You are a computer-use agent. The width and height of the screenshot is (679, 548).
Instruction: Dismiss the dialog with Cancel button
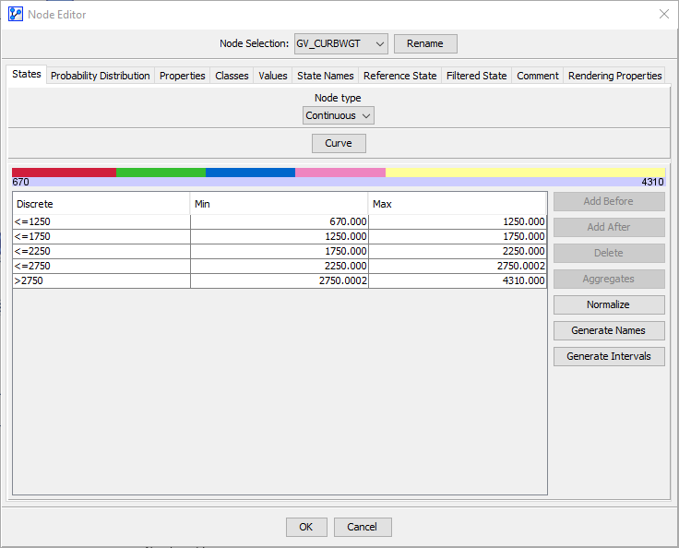[363, 527]
